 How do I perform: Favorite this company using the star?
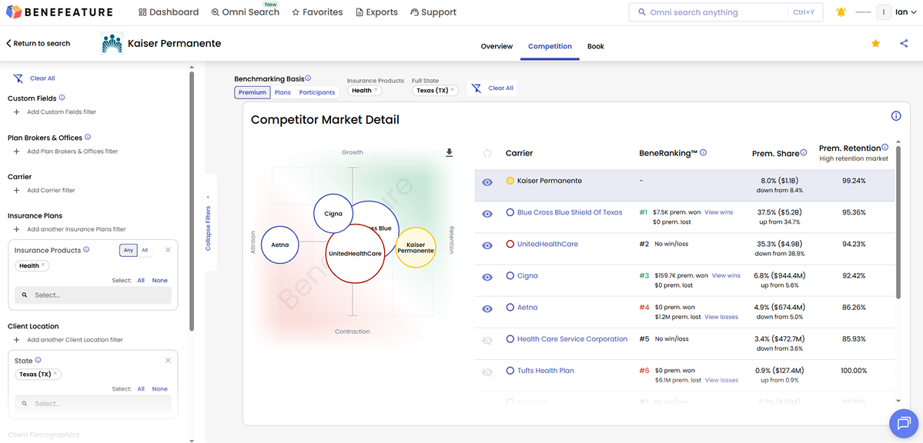tap(875, 45)
